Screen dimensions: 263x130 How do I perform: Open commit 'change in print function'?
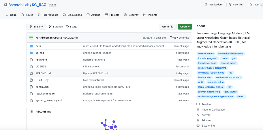click(97, 53)
